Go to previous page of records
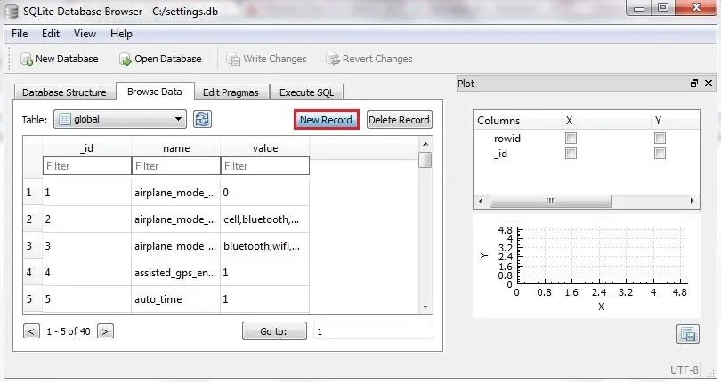The width and height of the screenshot is (721, 382). click(x=31, y=331)
